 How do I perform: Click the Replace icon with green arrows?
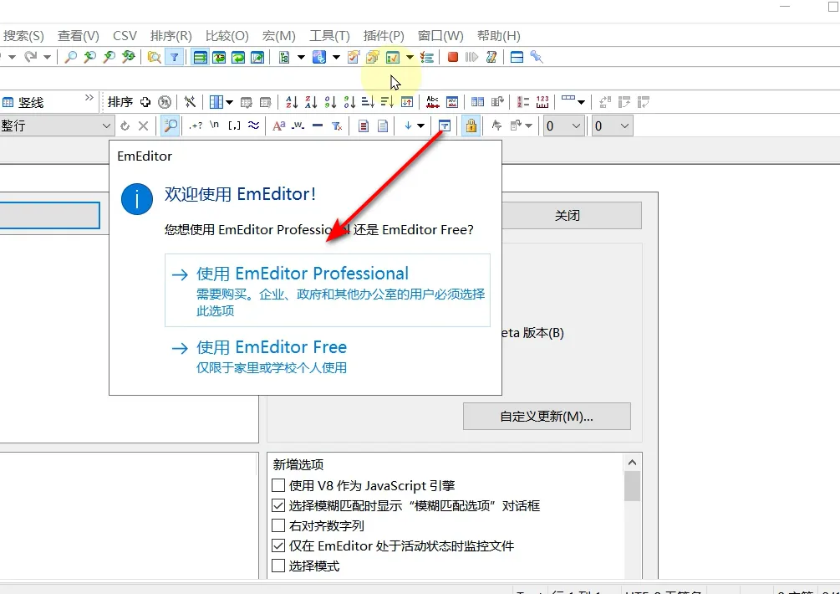tap(128, 57)
